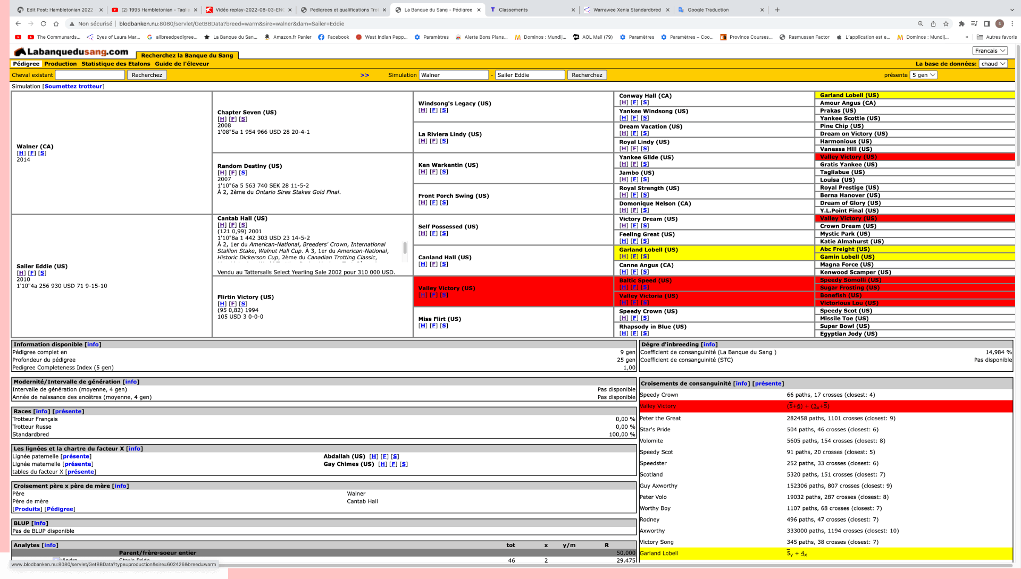Open the Facebook bookmark
The width and height of the screenshot is (1021, 579).
pos(333,37)
